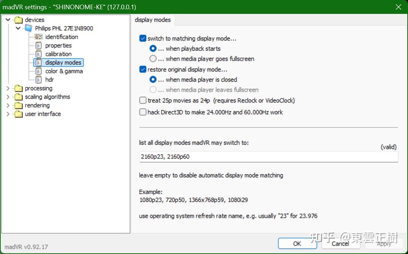Select identification in the tree
The image size is (408, 254).
[61, 37]
